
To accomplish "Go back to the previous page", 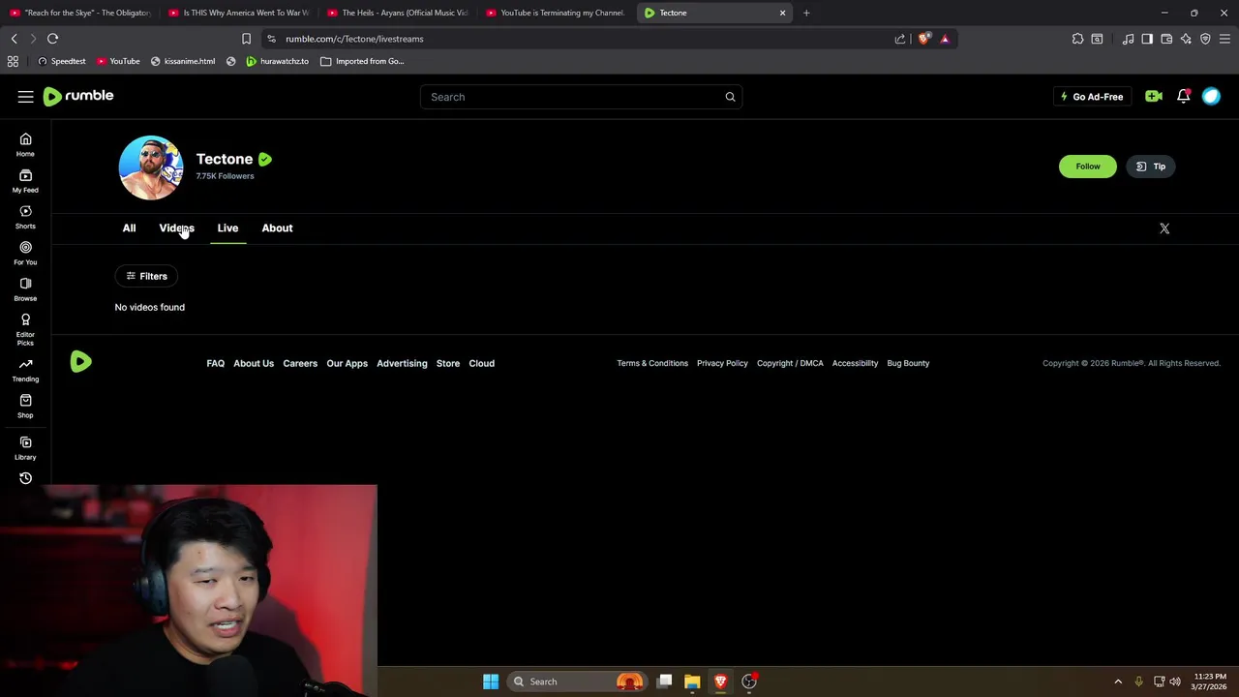I will (14, 39).
